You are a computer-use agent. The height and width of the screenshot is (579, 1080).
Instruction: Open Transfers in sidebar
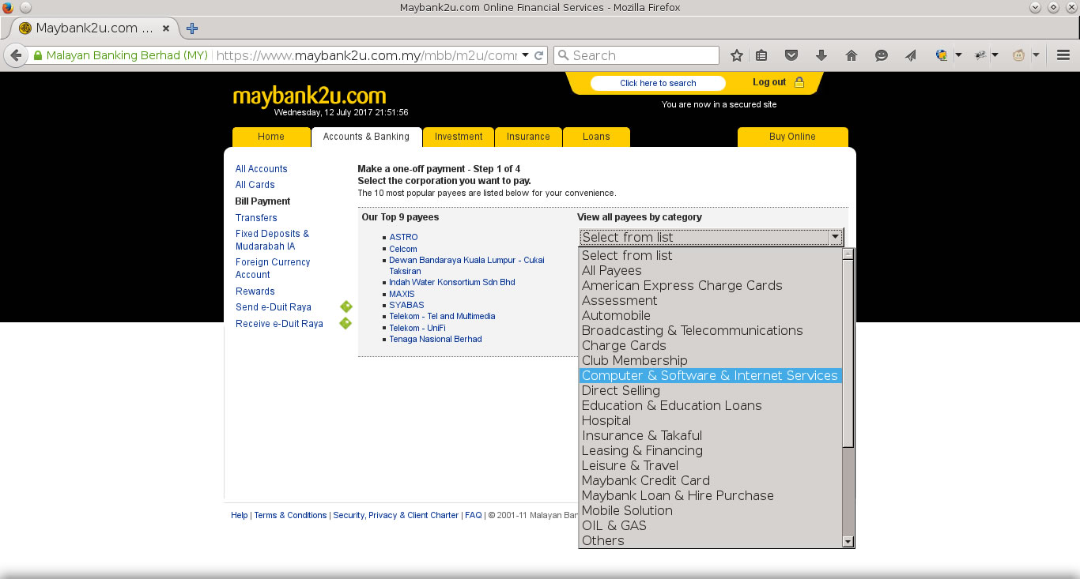(x=256, y=218)
